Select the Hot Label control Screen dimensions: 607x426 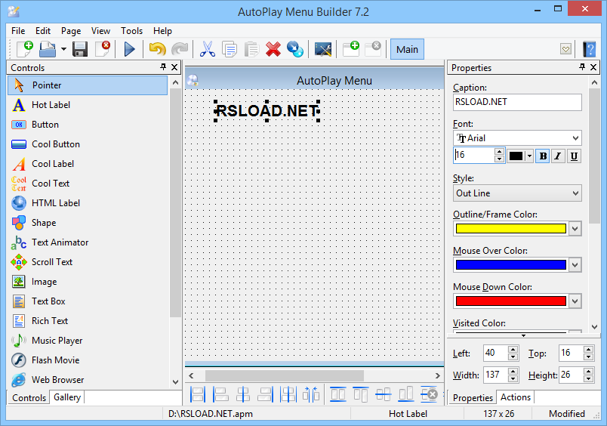(x=88, y=105)
